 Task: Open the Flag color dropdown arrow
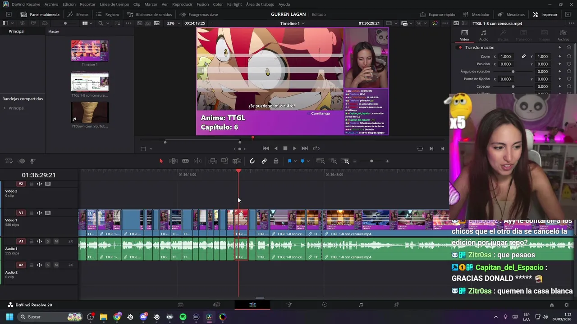(x=295, y=161)
